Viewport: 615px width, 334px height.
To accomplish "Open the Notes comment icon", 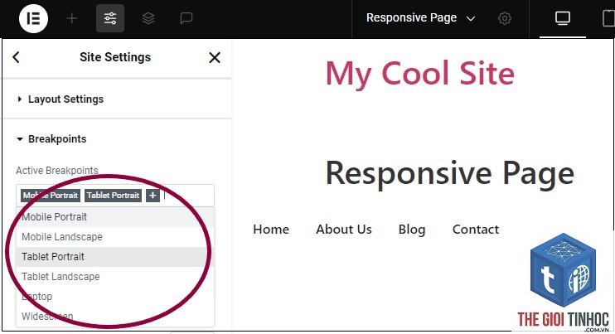I will 186,18.
